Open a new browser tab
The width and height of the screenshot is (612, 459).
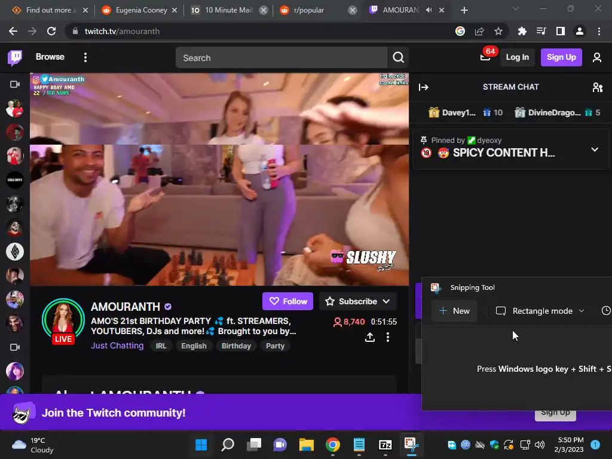click(x=464, y=10)
